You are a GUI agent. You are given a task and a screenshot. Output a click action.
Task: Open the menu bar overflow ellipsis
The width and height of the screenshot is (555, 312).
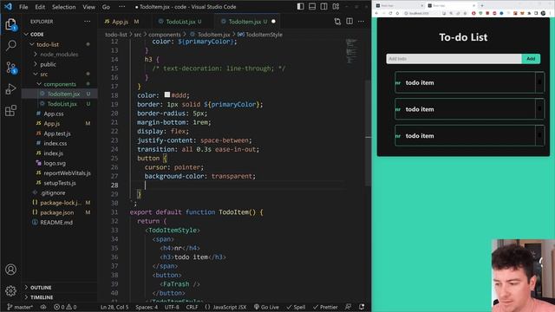[x=121, y=7]
